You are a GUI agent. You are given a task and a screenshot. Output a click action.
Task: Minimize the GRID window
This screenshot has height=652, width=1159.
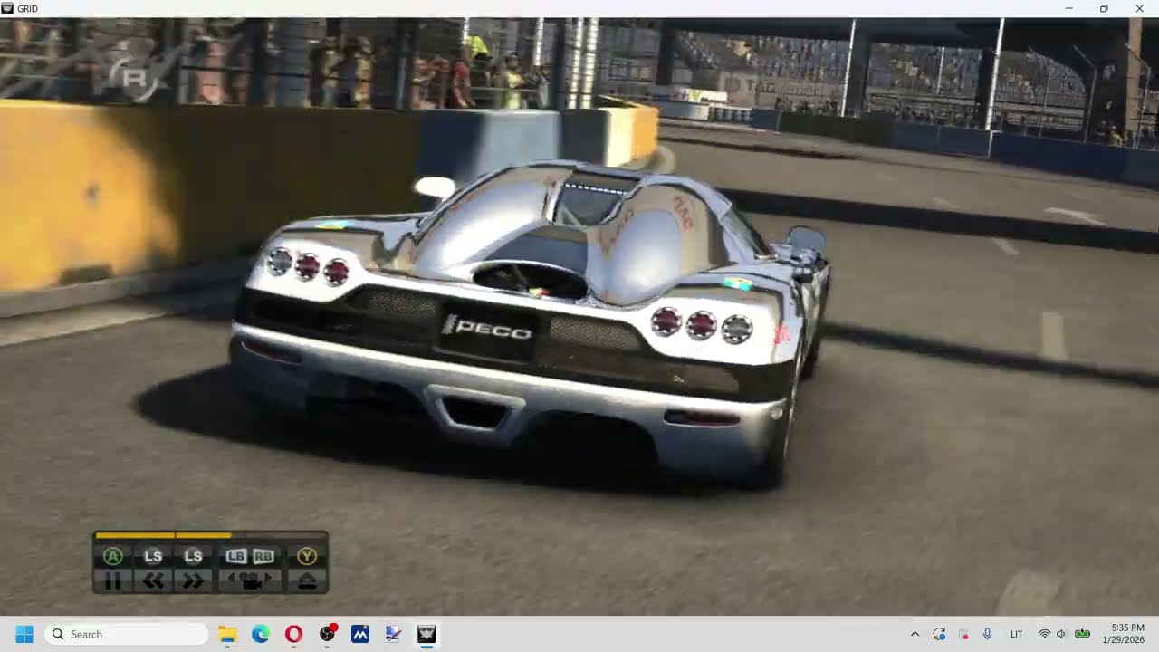click(x=1069, y=8)
